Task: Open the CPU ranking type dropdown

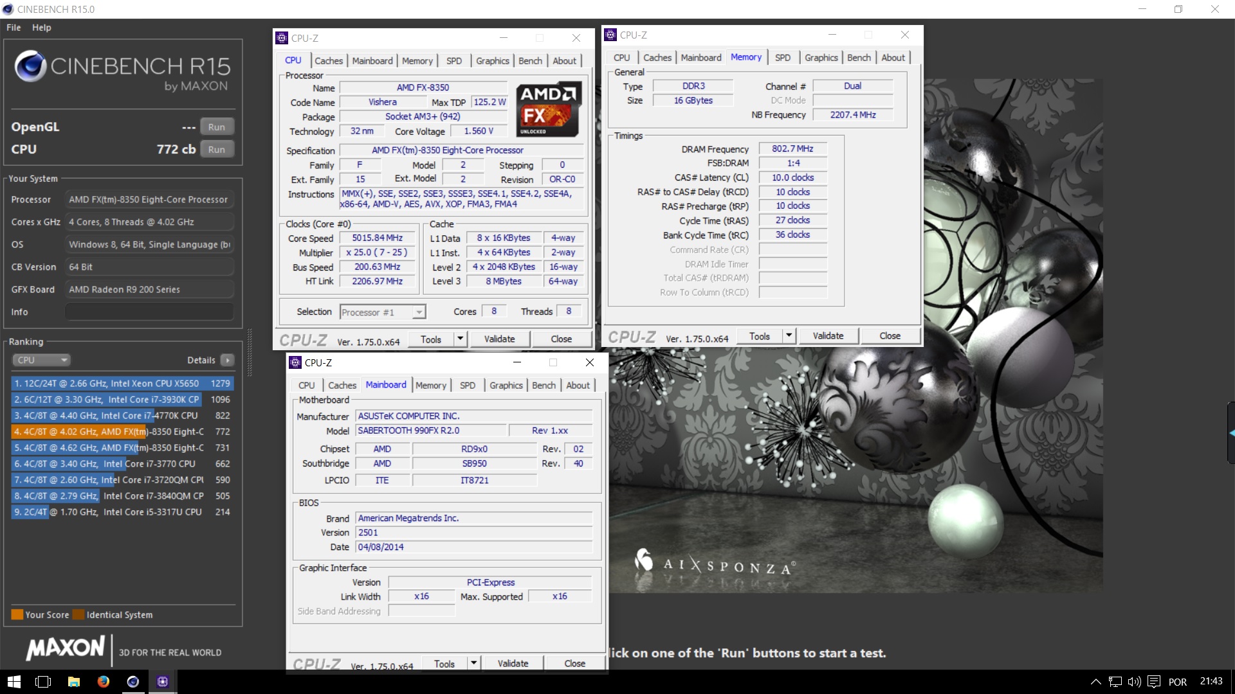Action: [x=41, y=360]
